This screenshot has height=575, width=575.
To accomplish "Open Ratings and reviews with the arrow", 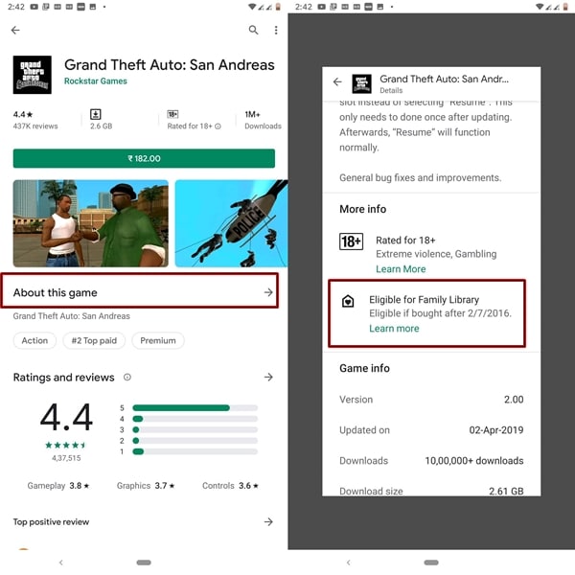I will [x=268, y=377].
